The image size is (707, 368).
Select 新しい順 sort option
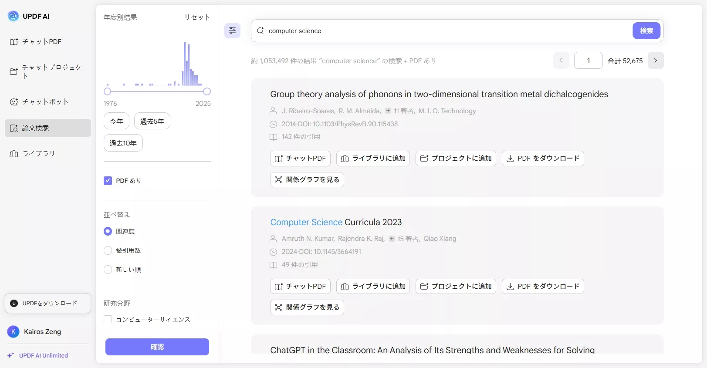(108, 270)
